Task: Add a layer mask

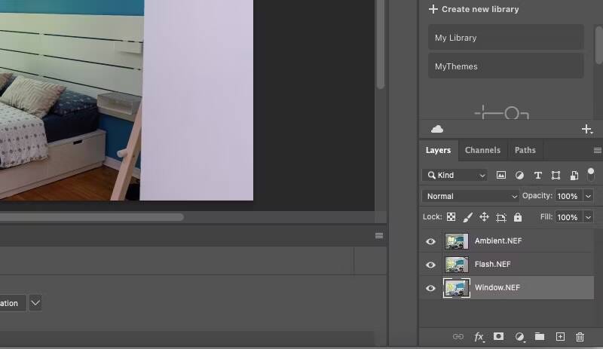Action: [x=498, y=337]
